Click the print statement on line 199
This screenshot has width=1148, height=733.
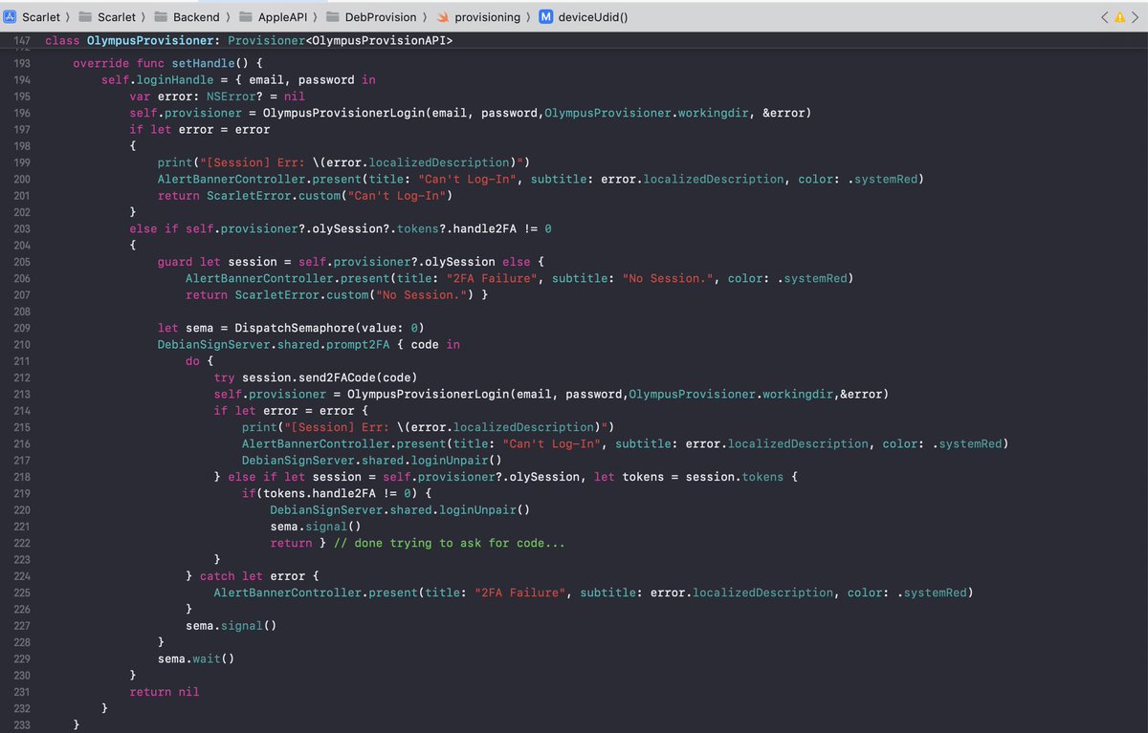pos(343,162)
